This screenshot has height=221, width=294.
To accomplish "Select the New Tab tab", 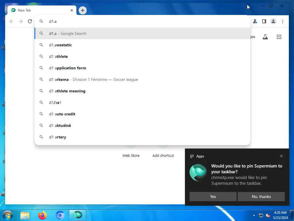I will point(42,10).
